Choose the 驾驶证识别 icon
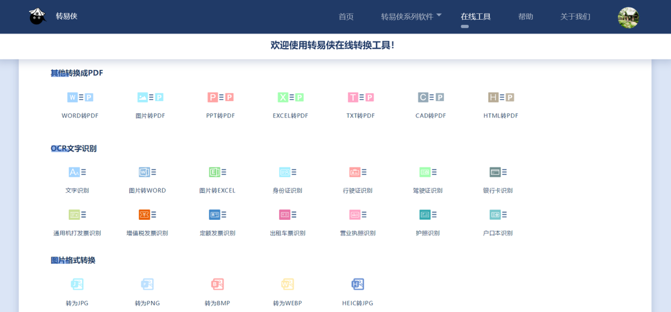This screenshot has height=312, width=671. click(x=428, y=172)
